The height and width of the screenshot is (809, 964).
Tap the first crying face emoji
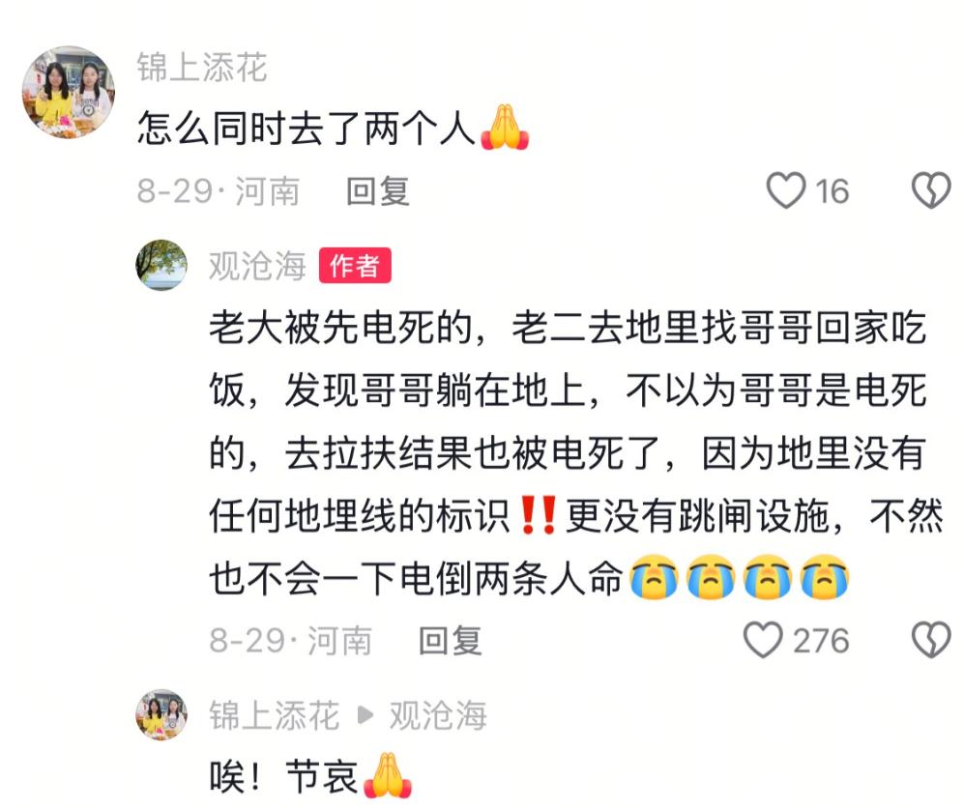[x=655, y=577]
